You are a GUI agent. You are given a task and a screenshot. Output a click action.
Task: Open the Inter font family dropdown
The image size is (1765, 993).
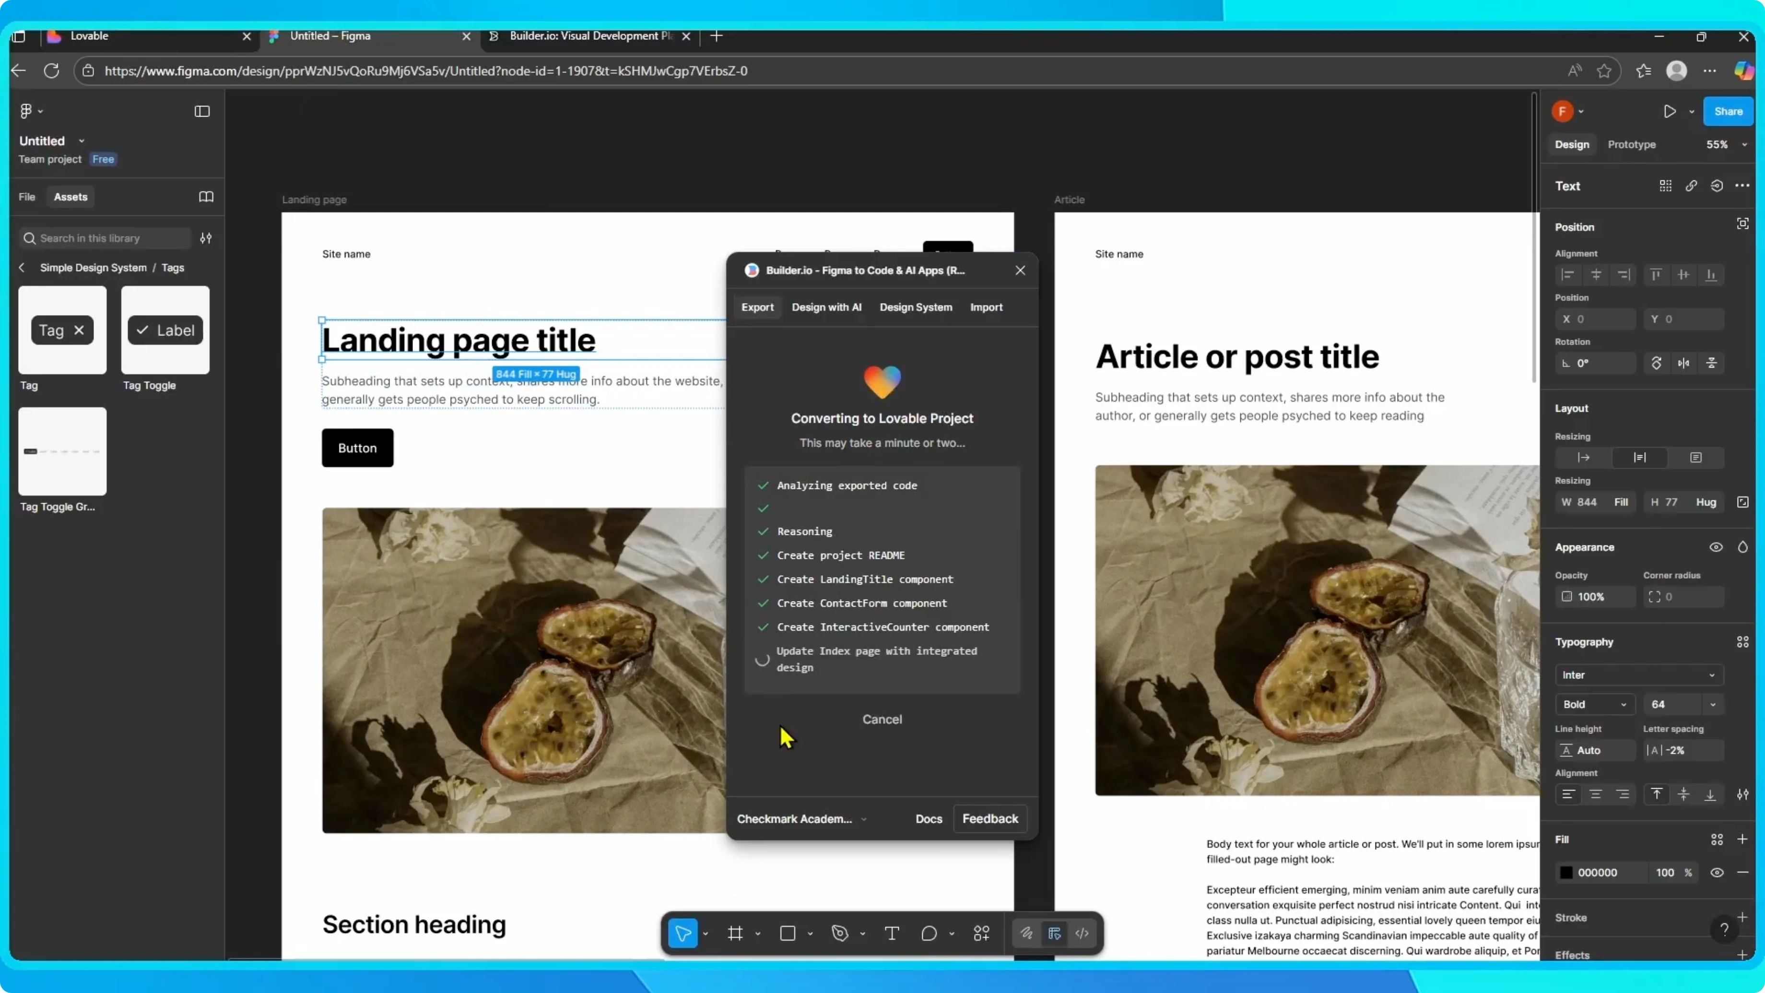click(1639, 675)
